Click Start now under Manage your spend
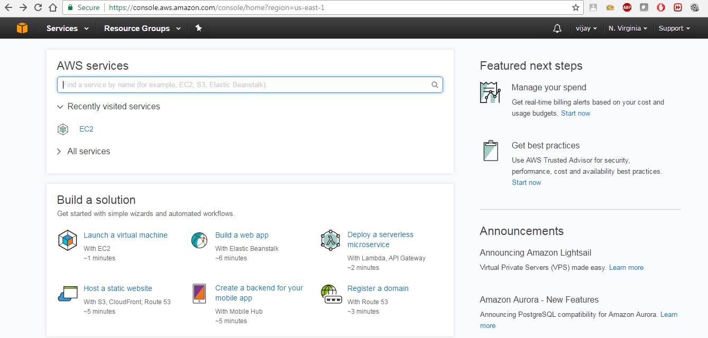 [x=575, y=114]
